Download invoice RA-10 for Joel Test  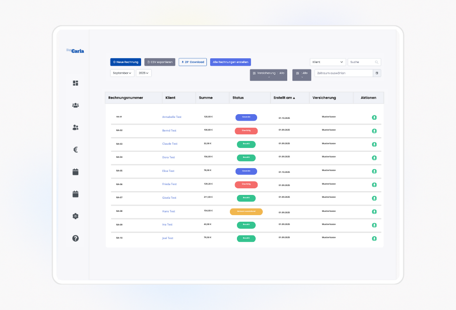pyautogui.click(x=374, y=239)
